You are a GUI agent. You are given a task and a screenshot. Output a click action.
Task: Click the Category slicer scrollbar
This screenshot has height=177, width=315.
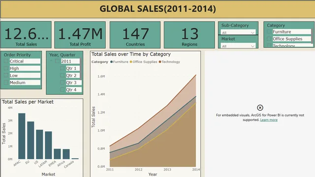(x=312, y=36)
